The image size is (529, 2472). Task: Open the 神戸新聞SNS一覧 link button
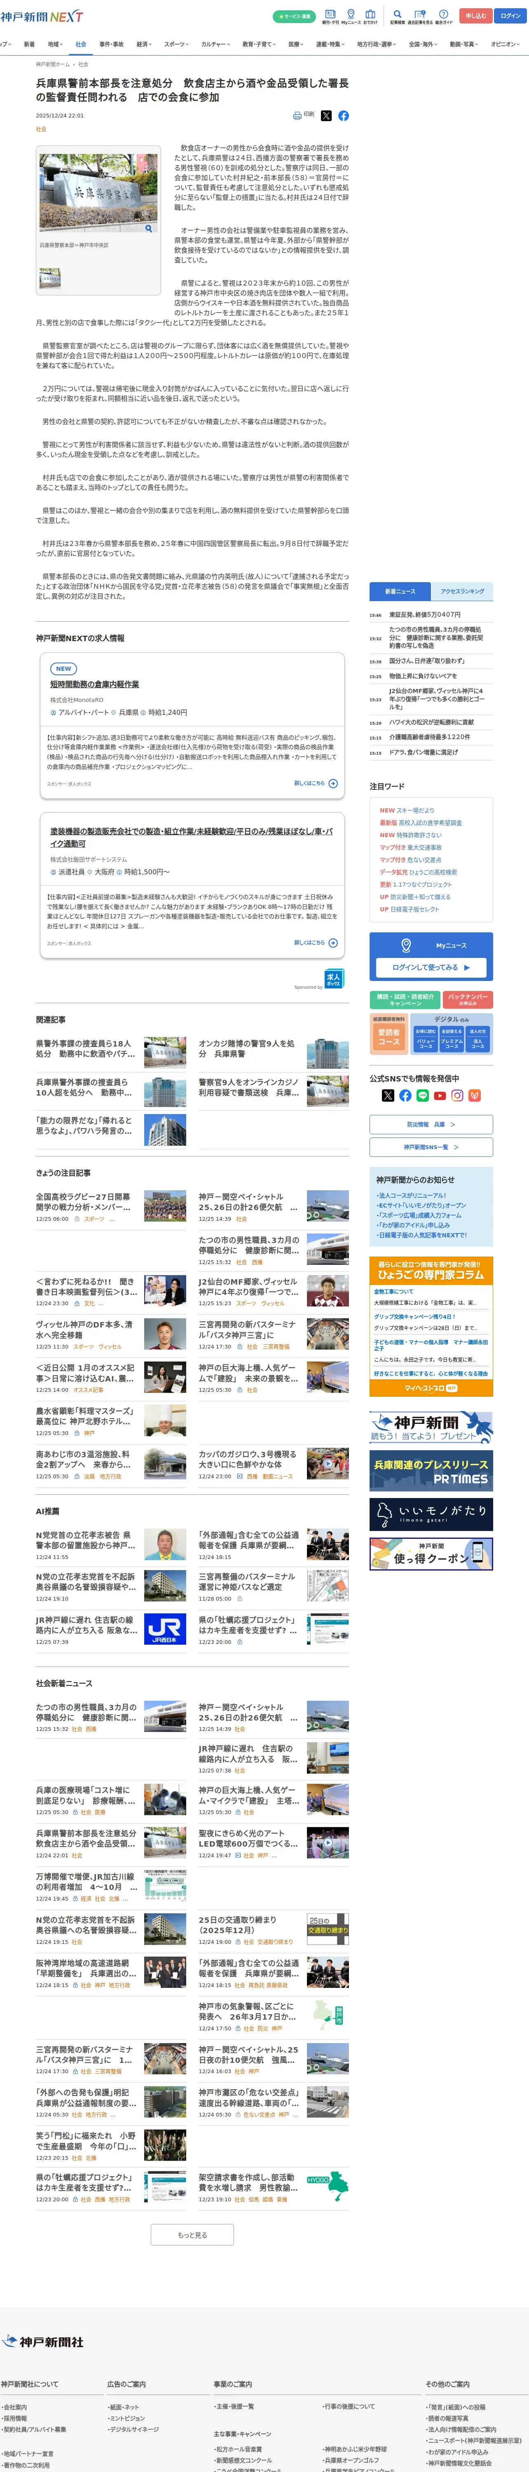[431, 1147]
